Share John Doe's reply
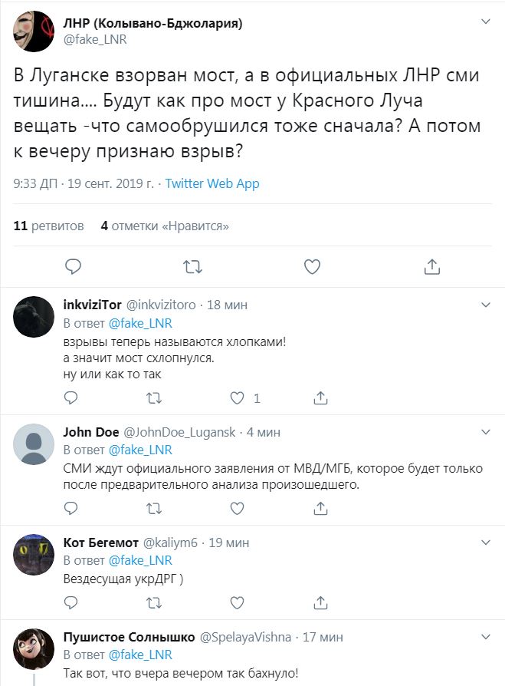The height and width of the screenshot is (686, 505). (x=321, y=508)
